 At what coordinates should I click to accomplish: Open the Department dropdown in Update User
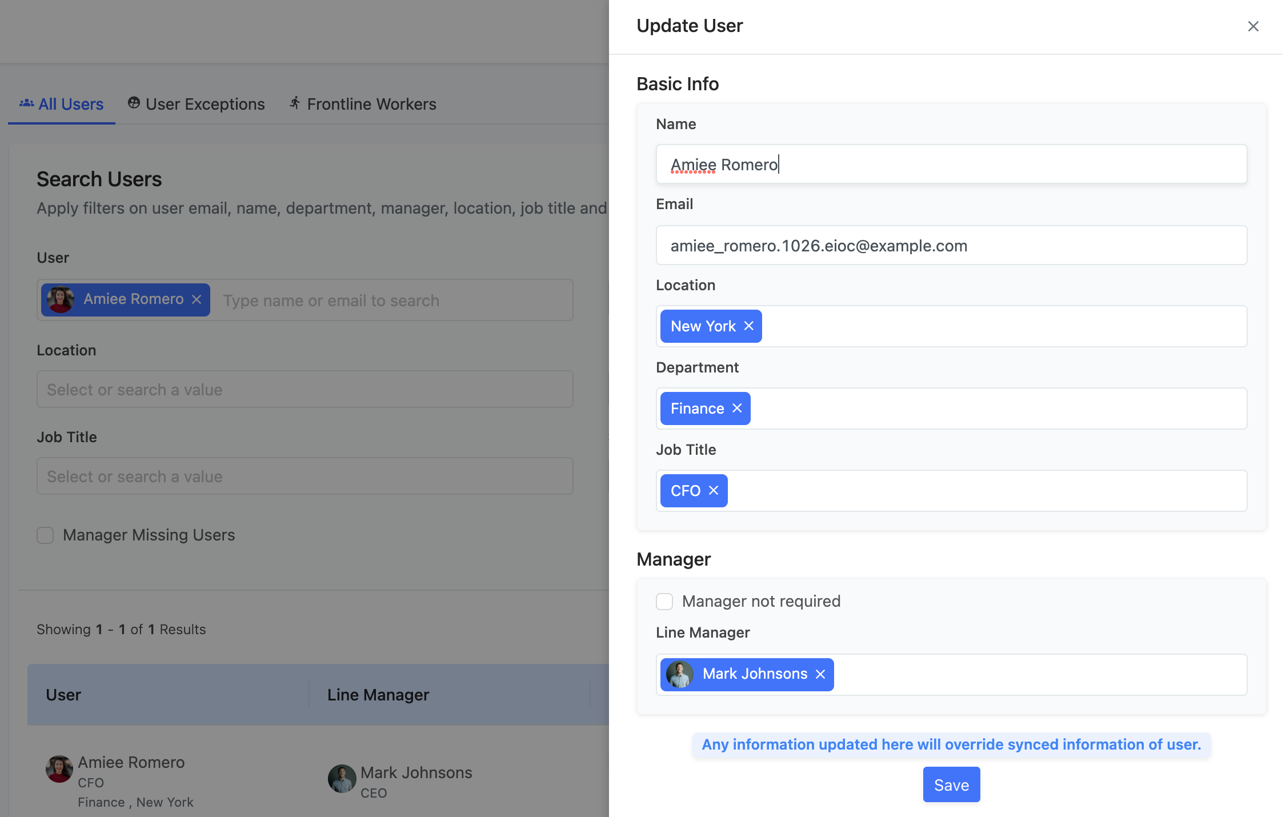tap(951, 409)
